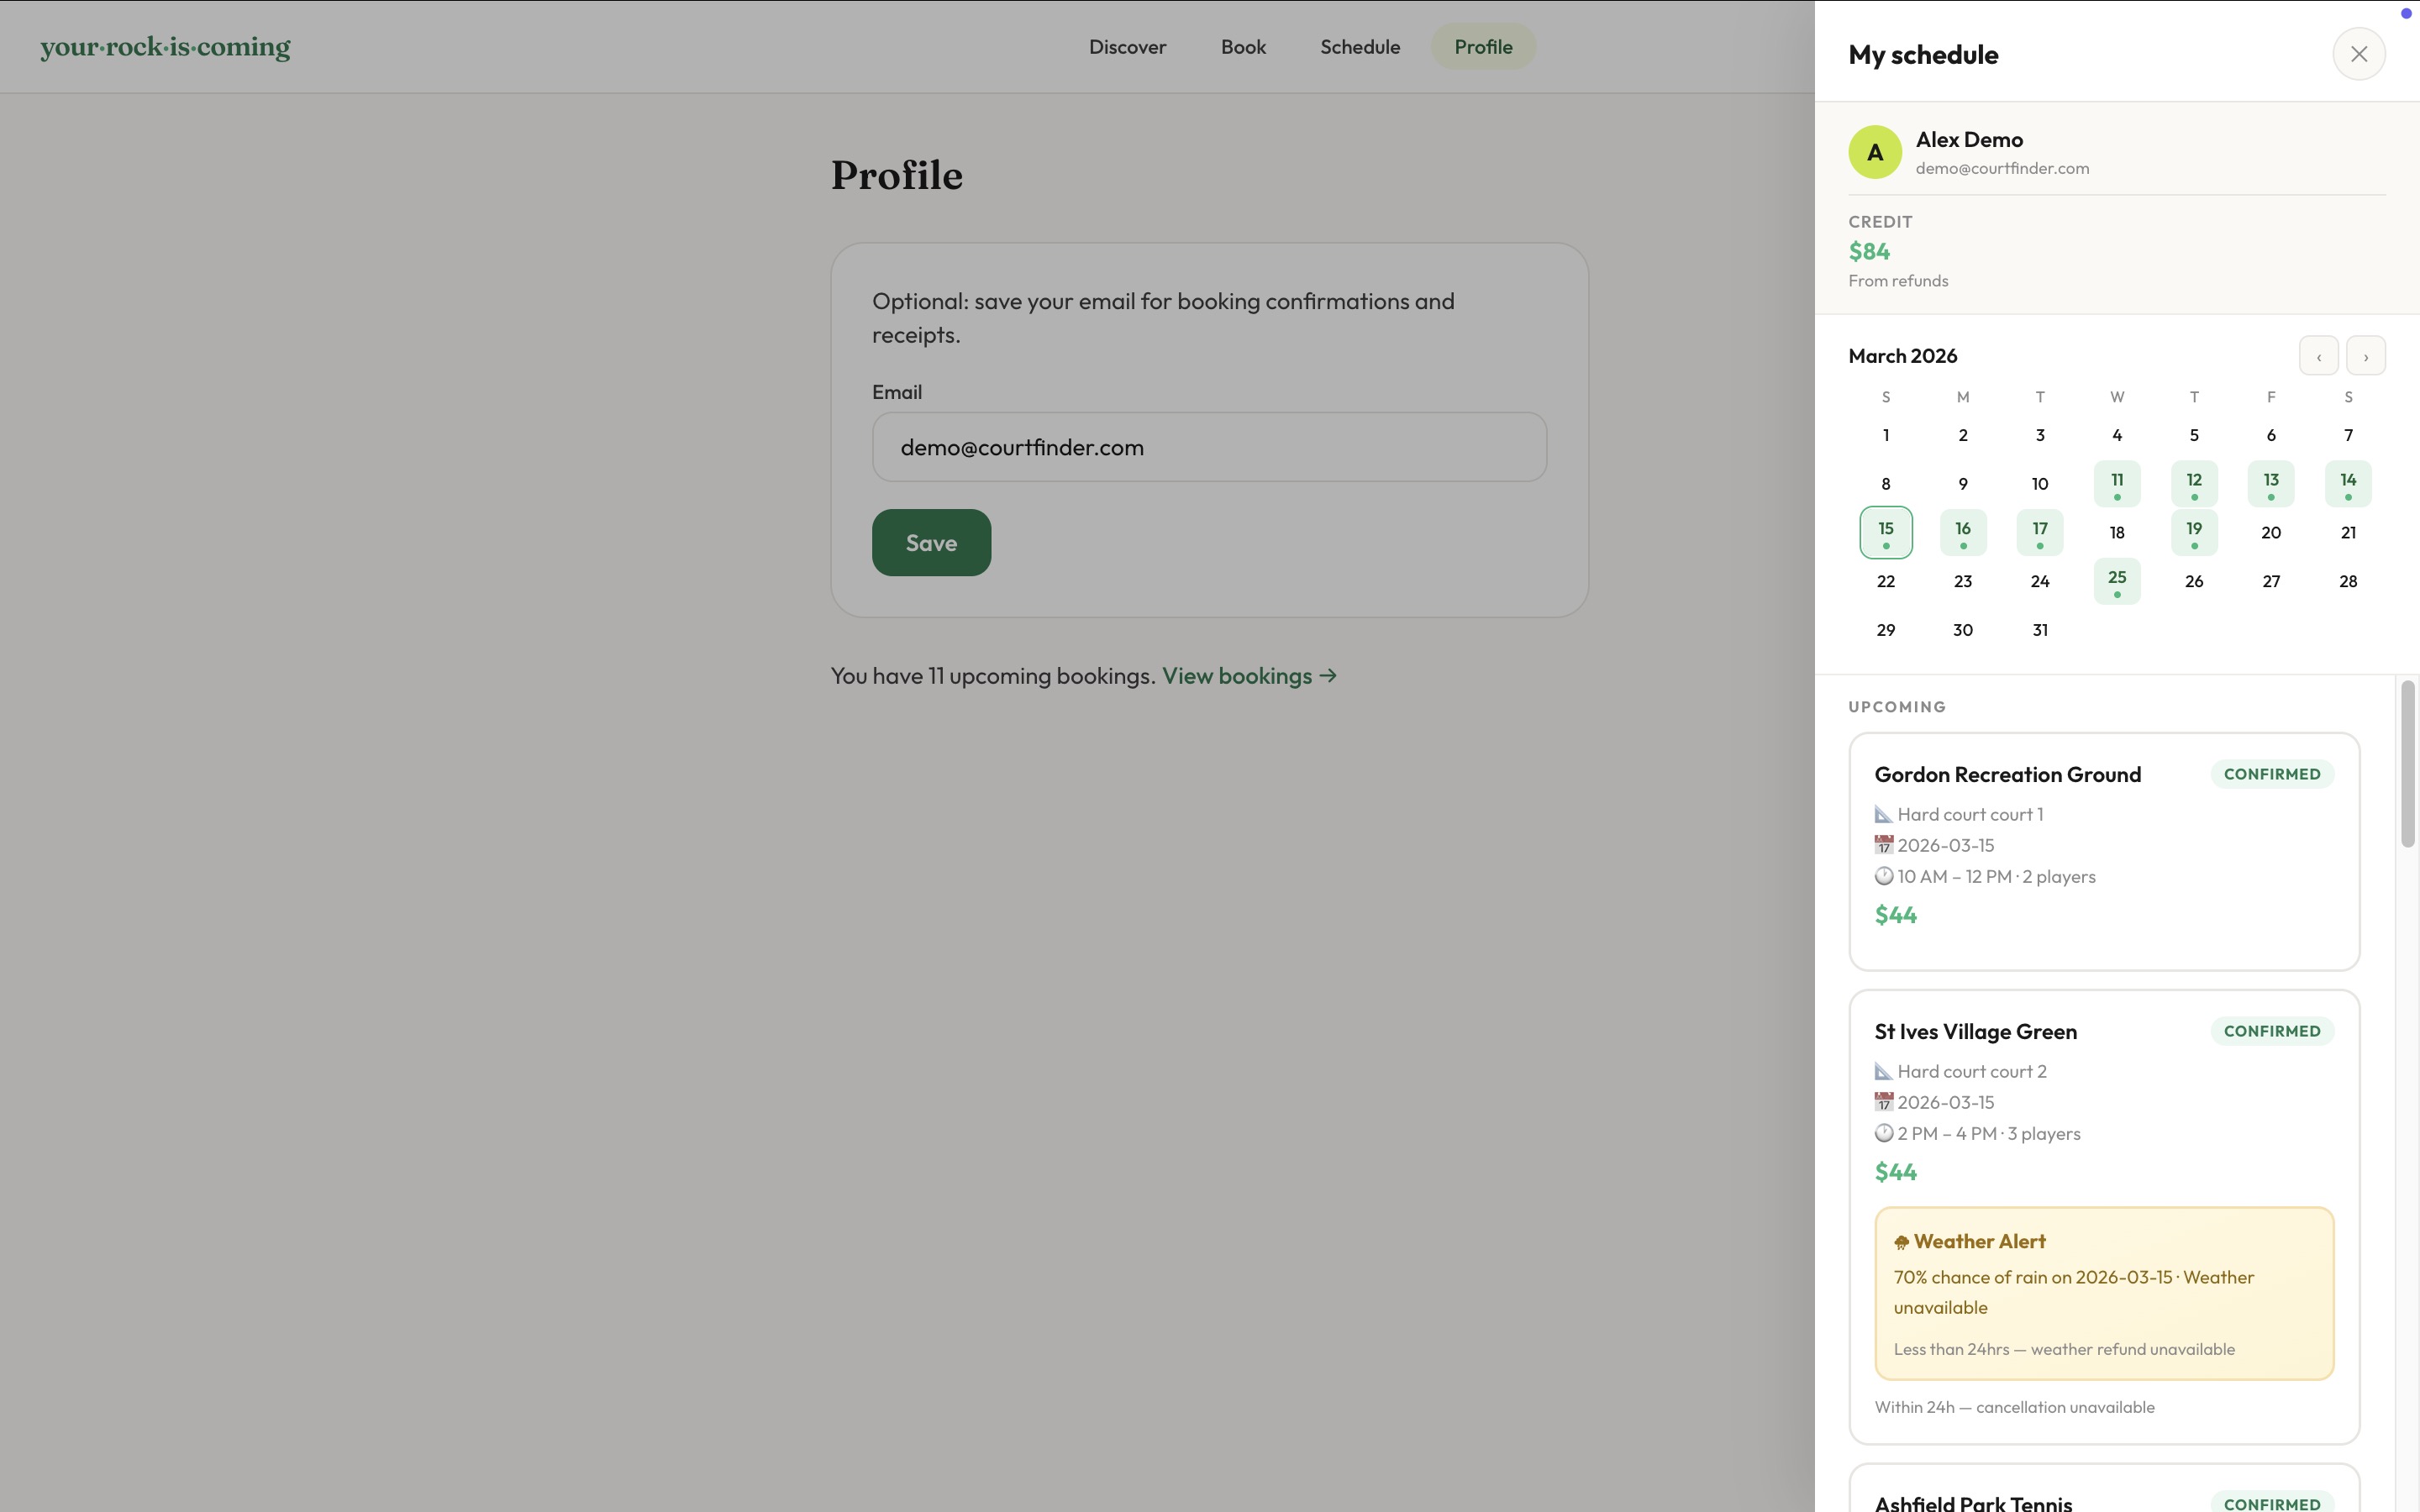Click the weather alert cloud icon
This screenshot has width=2420, height=1512.
point(1901,1243)
